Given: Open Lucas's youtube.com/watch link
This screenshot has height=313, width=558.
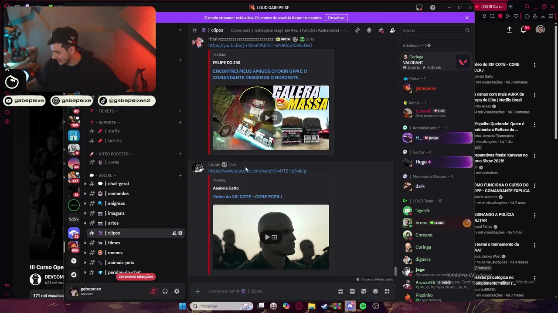Looking at the screenshot, I should (x=257, y=171).
